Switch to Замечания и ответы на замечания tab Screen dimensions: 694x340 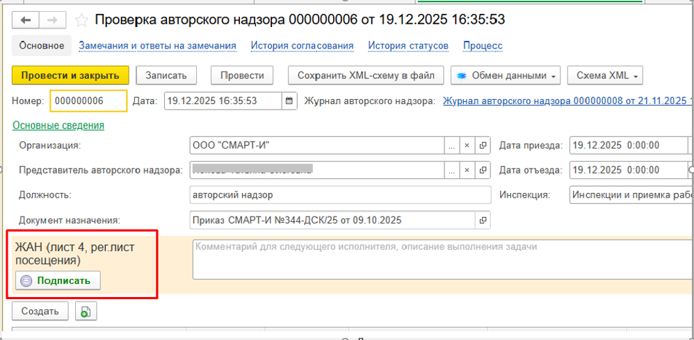pos(157,46)
